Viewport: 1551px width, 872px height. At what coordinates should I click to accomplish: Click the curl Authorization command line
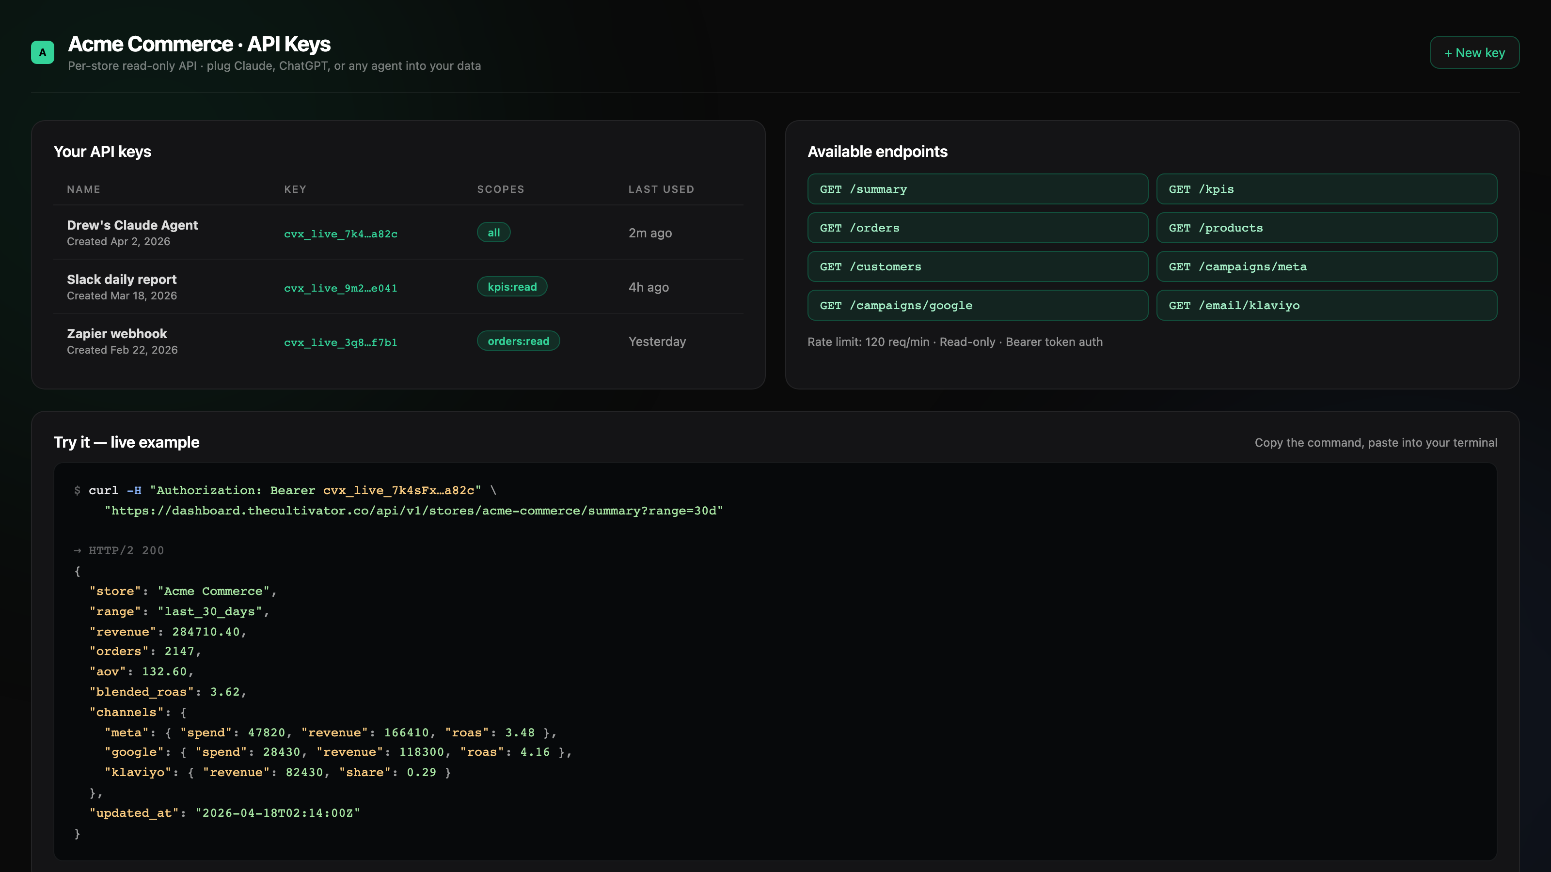(285, 490)
